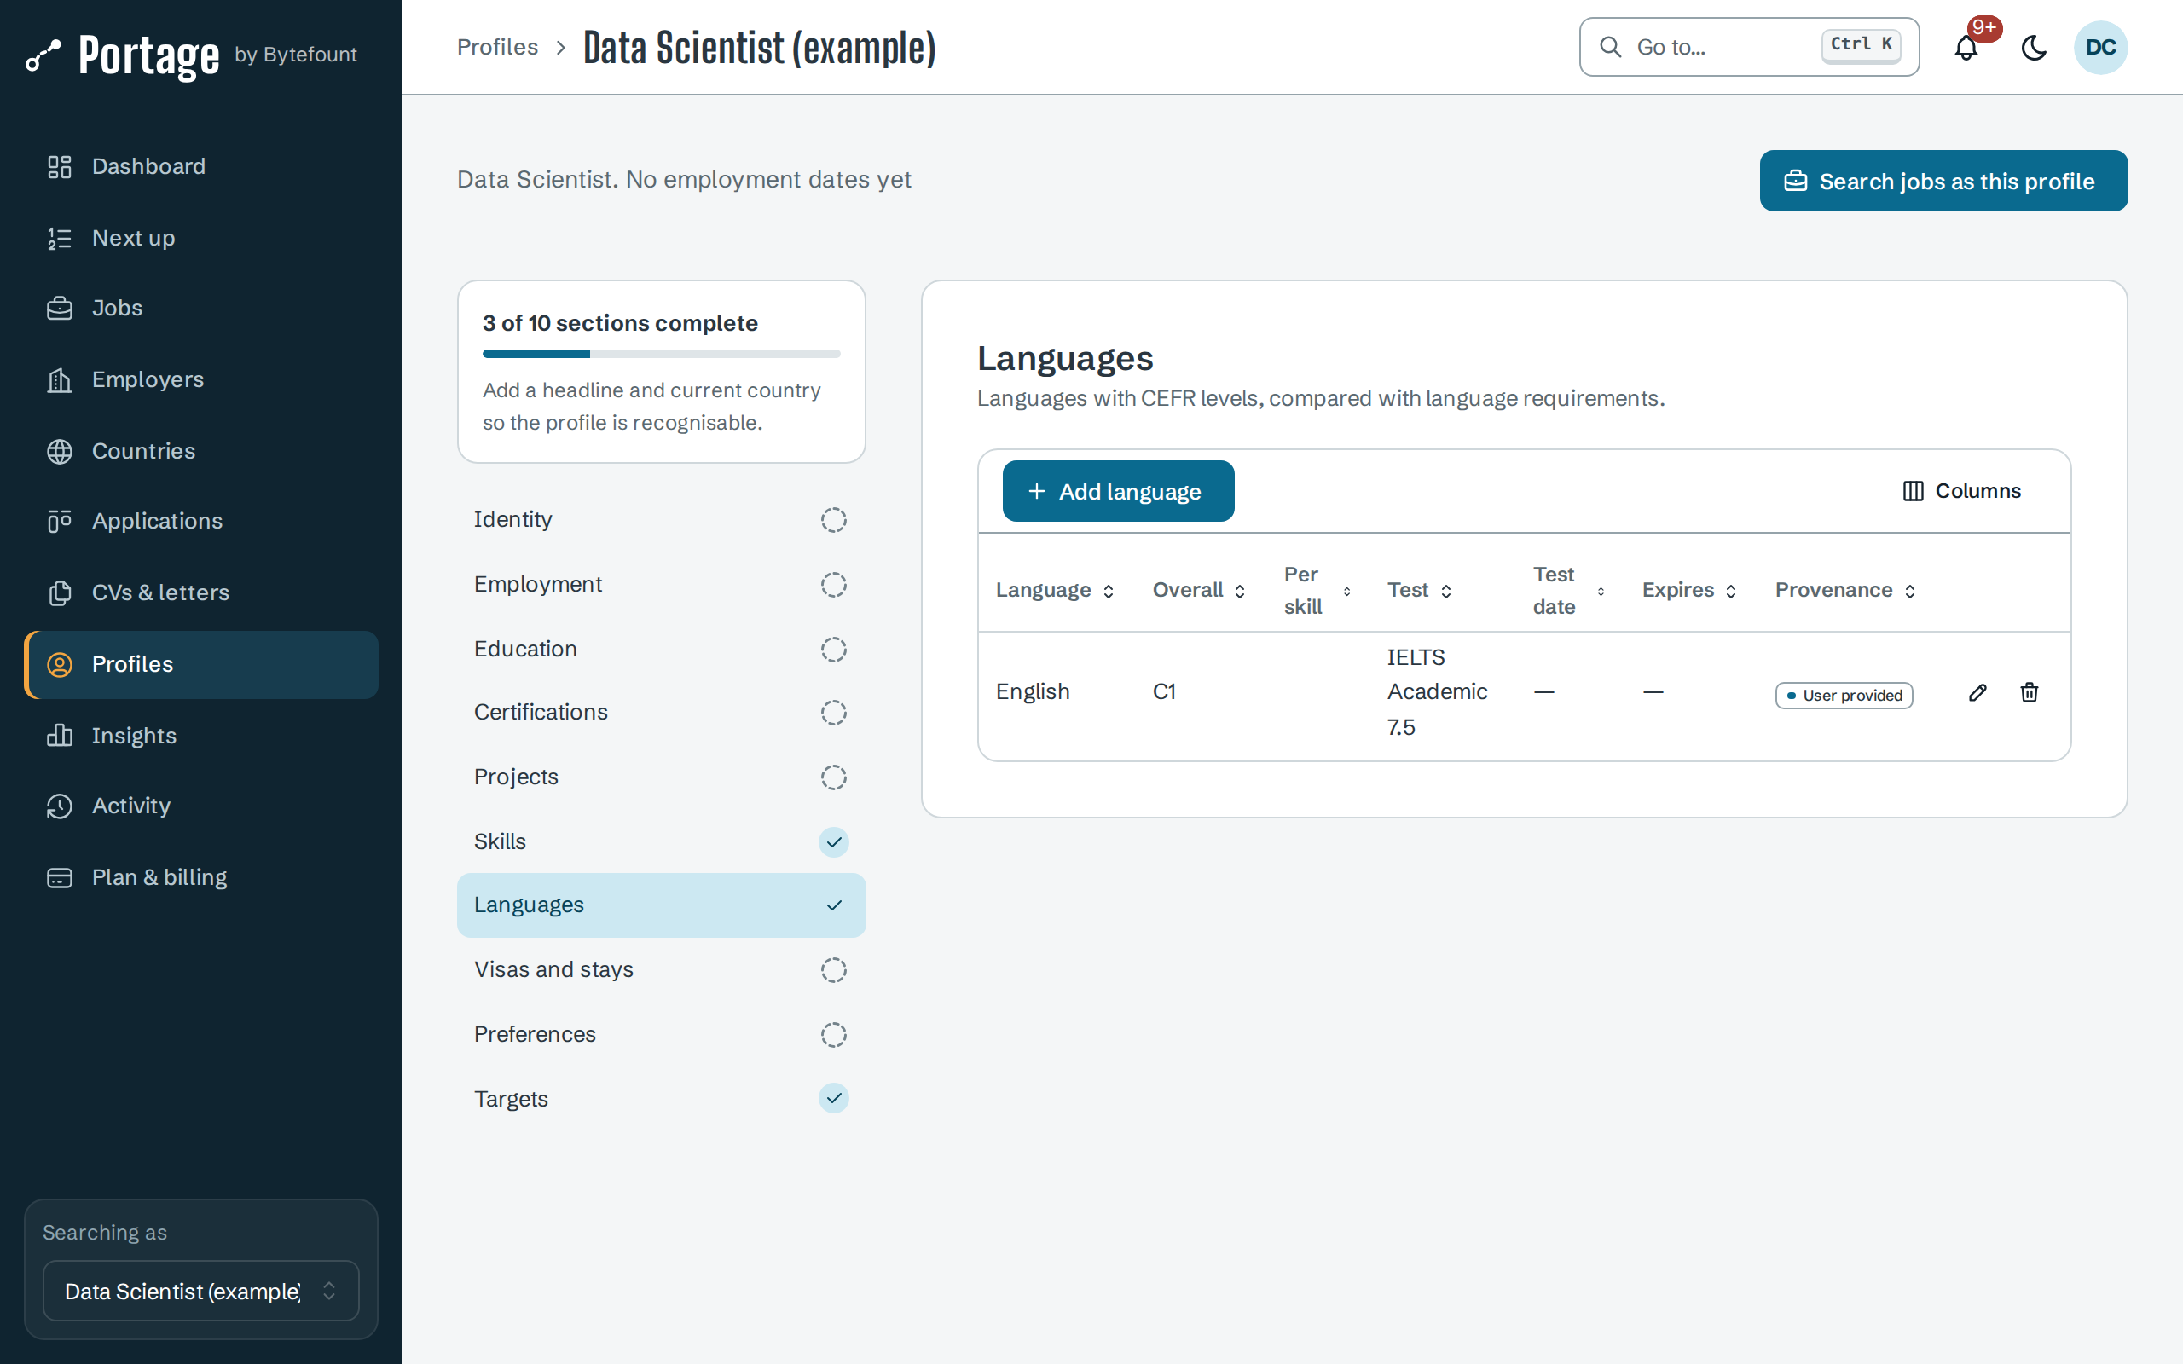Open Visas and stays section
The height and width of the screenshot is (1364, 2183).
(x=661, y=970)
